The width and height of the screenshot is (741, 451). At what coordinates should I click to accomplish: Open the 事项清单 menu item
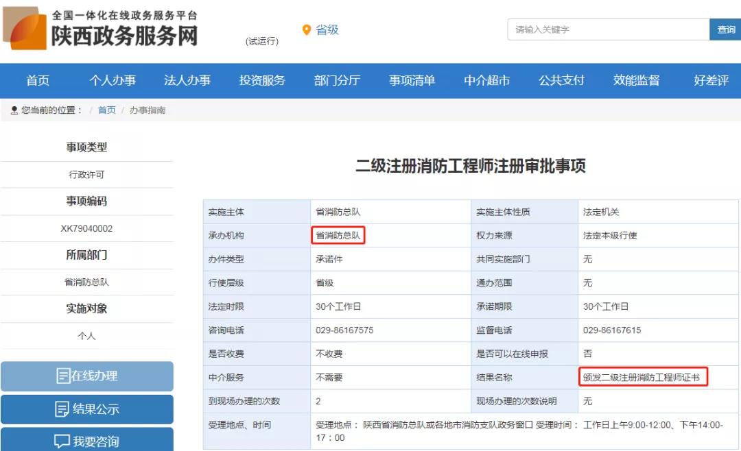pos(412,80)
